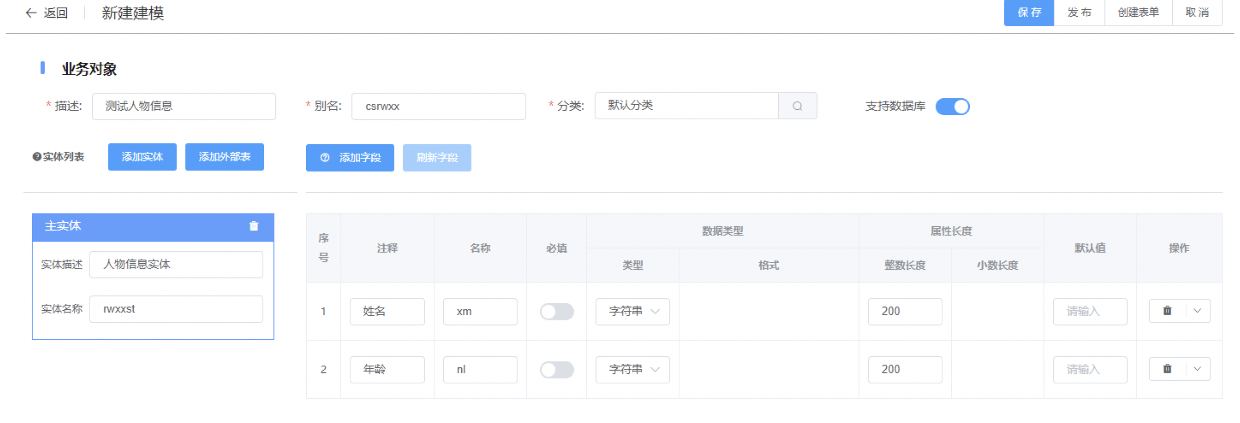Viewport: 1240px width, 423px height.
Task: Expand more actions chevron for 年龄 row
Action: pos(1198,369)
